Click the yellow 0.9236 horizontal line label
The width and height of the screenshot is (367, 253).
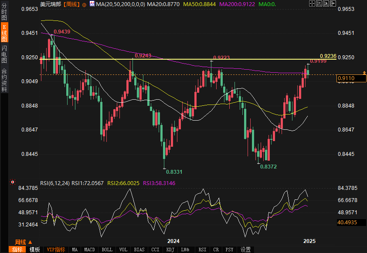(328, 56)
